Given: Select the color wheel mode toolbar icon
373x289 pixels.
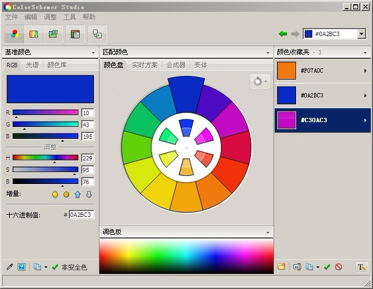Looking at the screenshot, I should point(15,34).
